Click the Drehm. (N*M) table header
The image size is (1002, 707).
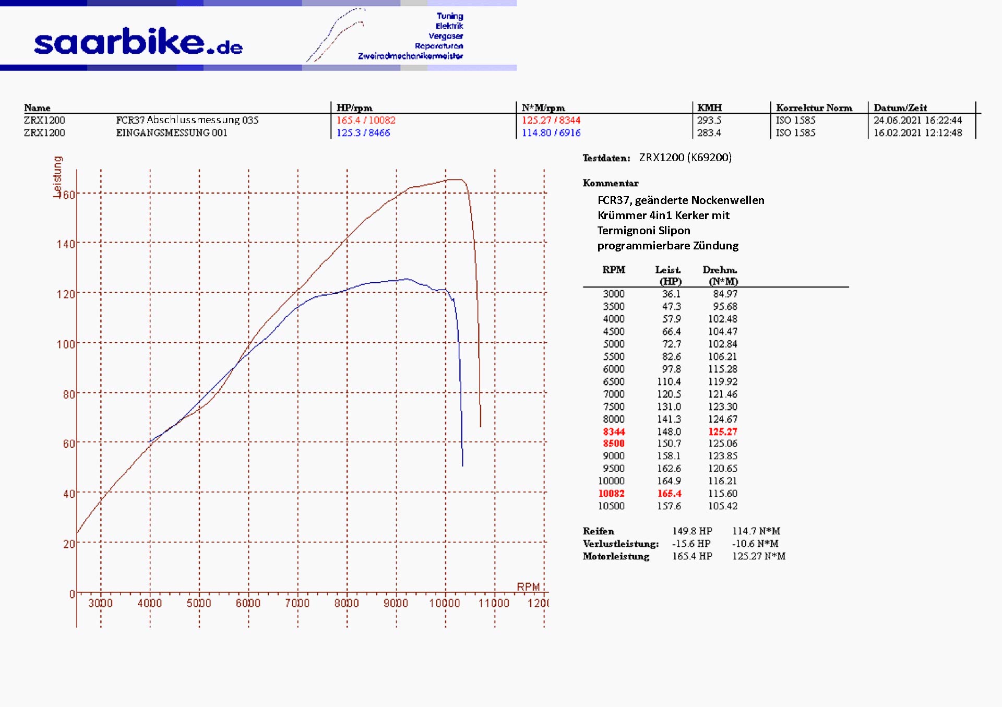tap(721, 275)
